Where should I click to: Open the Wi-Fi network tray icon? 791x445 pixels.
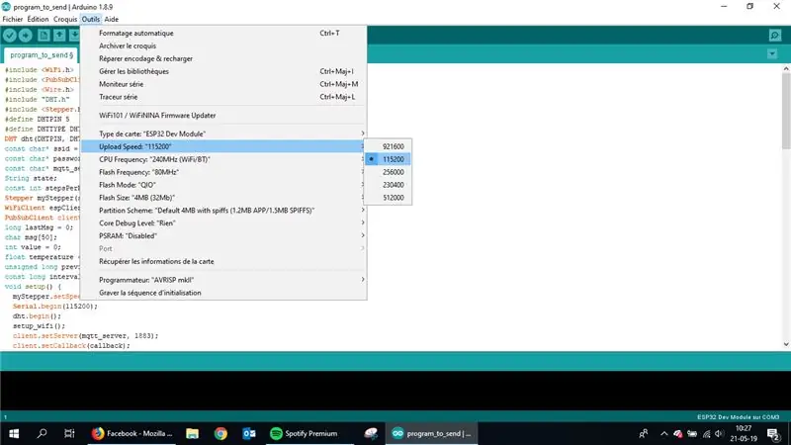pos(707,434)
